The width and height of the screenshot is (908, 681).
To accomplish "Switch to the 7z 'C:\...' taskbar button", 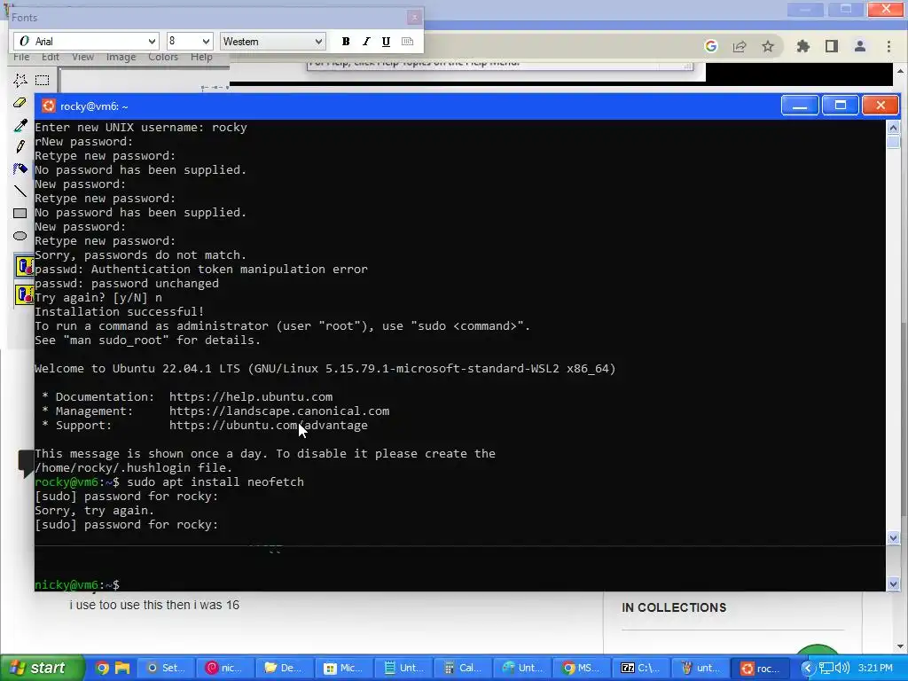I will [x=640, y=668].
